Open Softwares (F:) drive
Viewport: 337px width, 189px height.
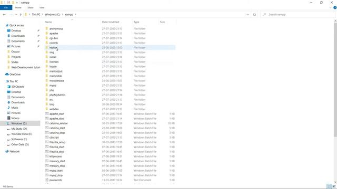19,139
